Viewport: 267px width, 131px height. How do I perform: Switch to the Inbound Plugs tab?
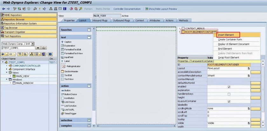tap(100, 20)
